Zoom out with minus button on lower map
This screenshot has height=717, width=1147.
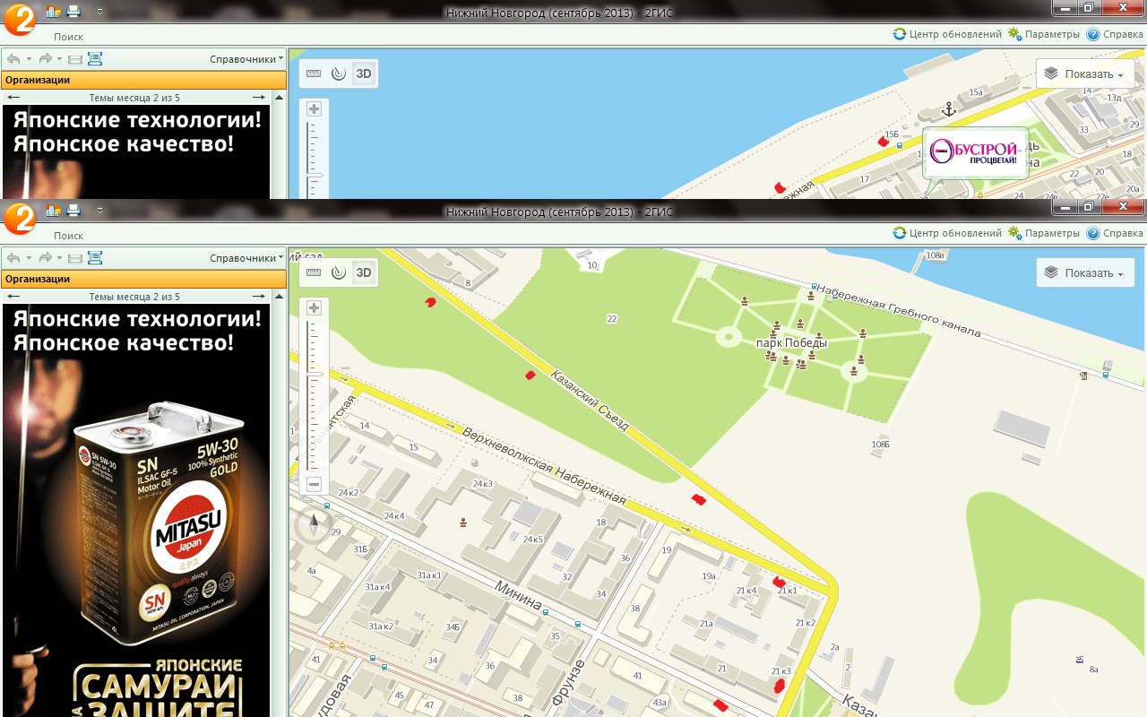pyautogui.click(x=314, y=485)
